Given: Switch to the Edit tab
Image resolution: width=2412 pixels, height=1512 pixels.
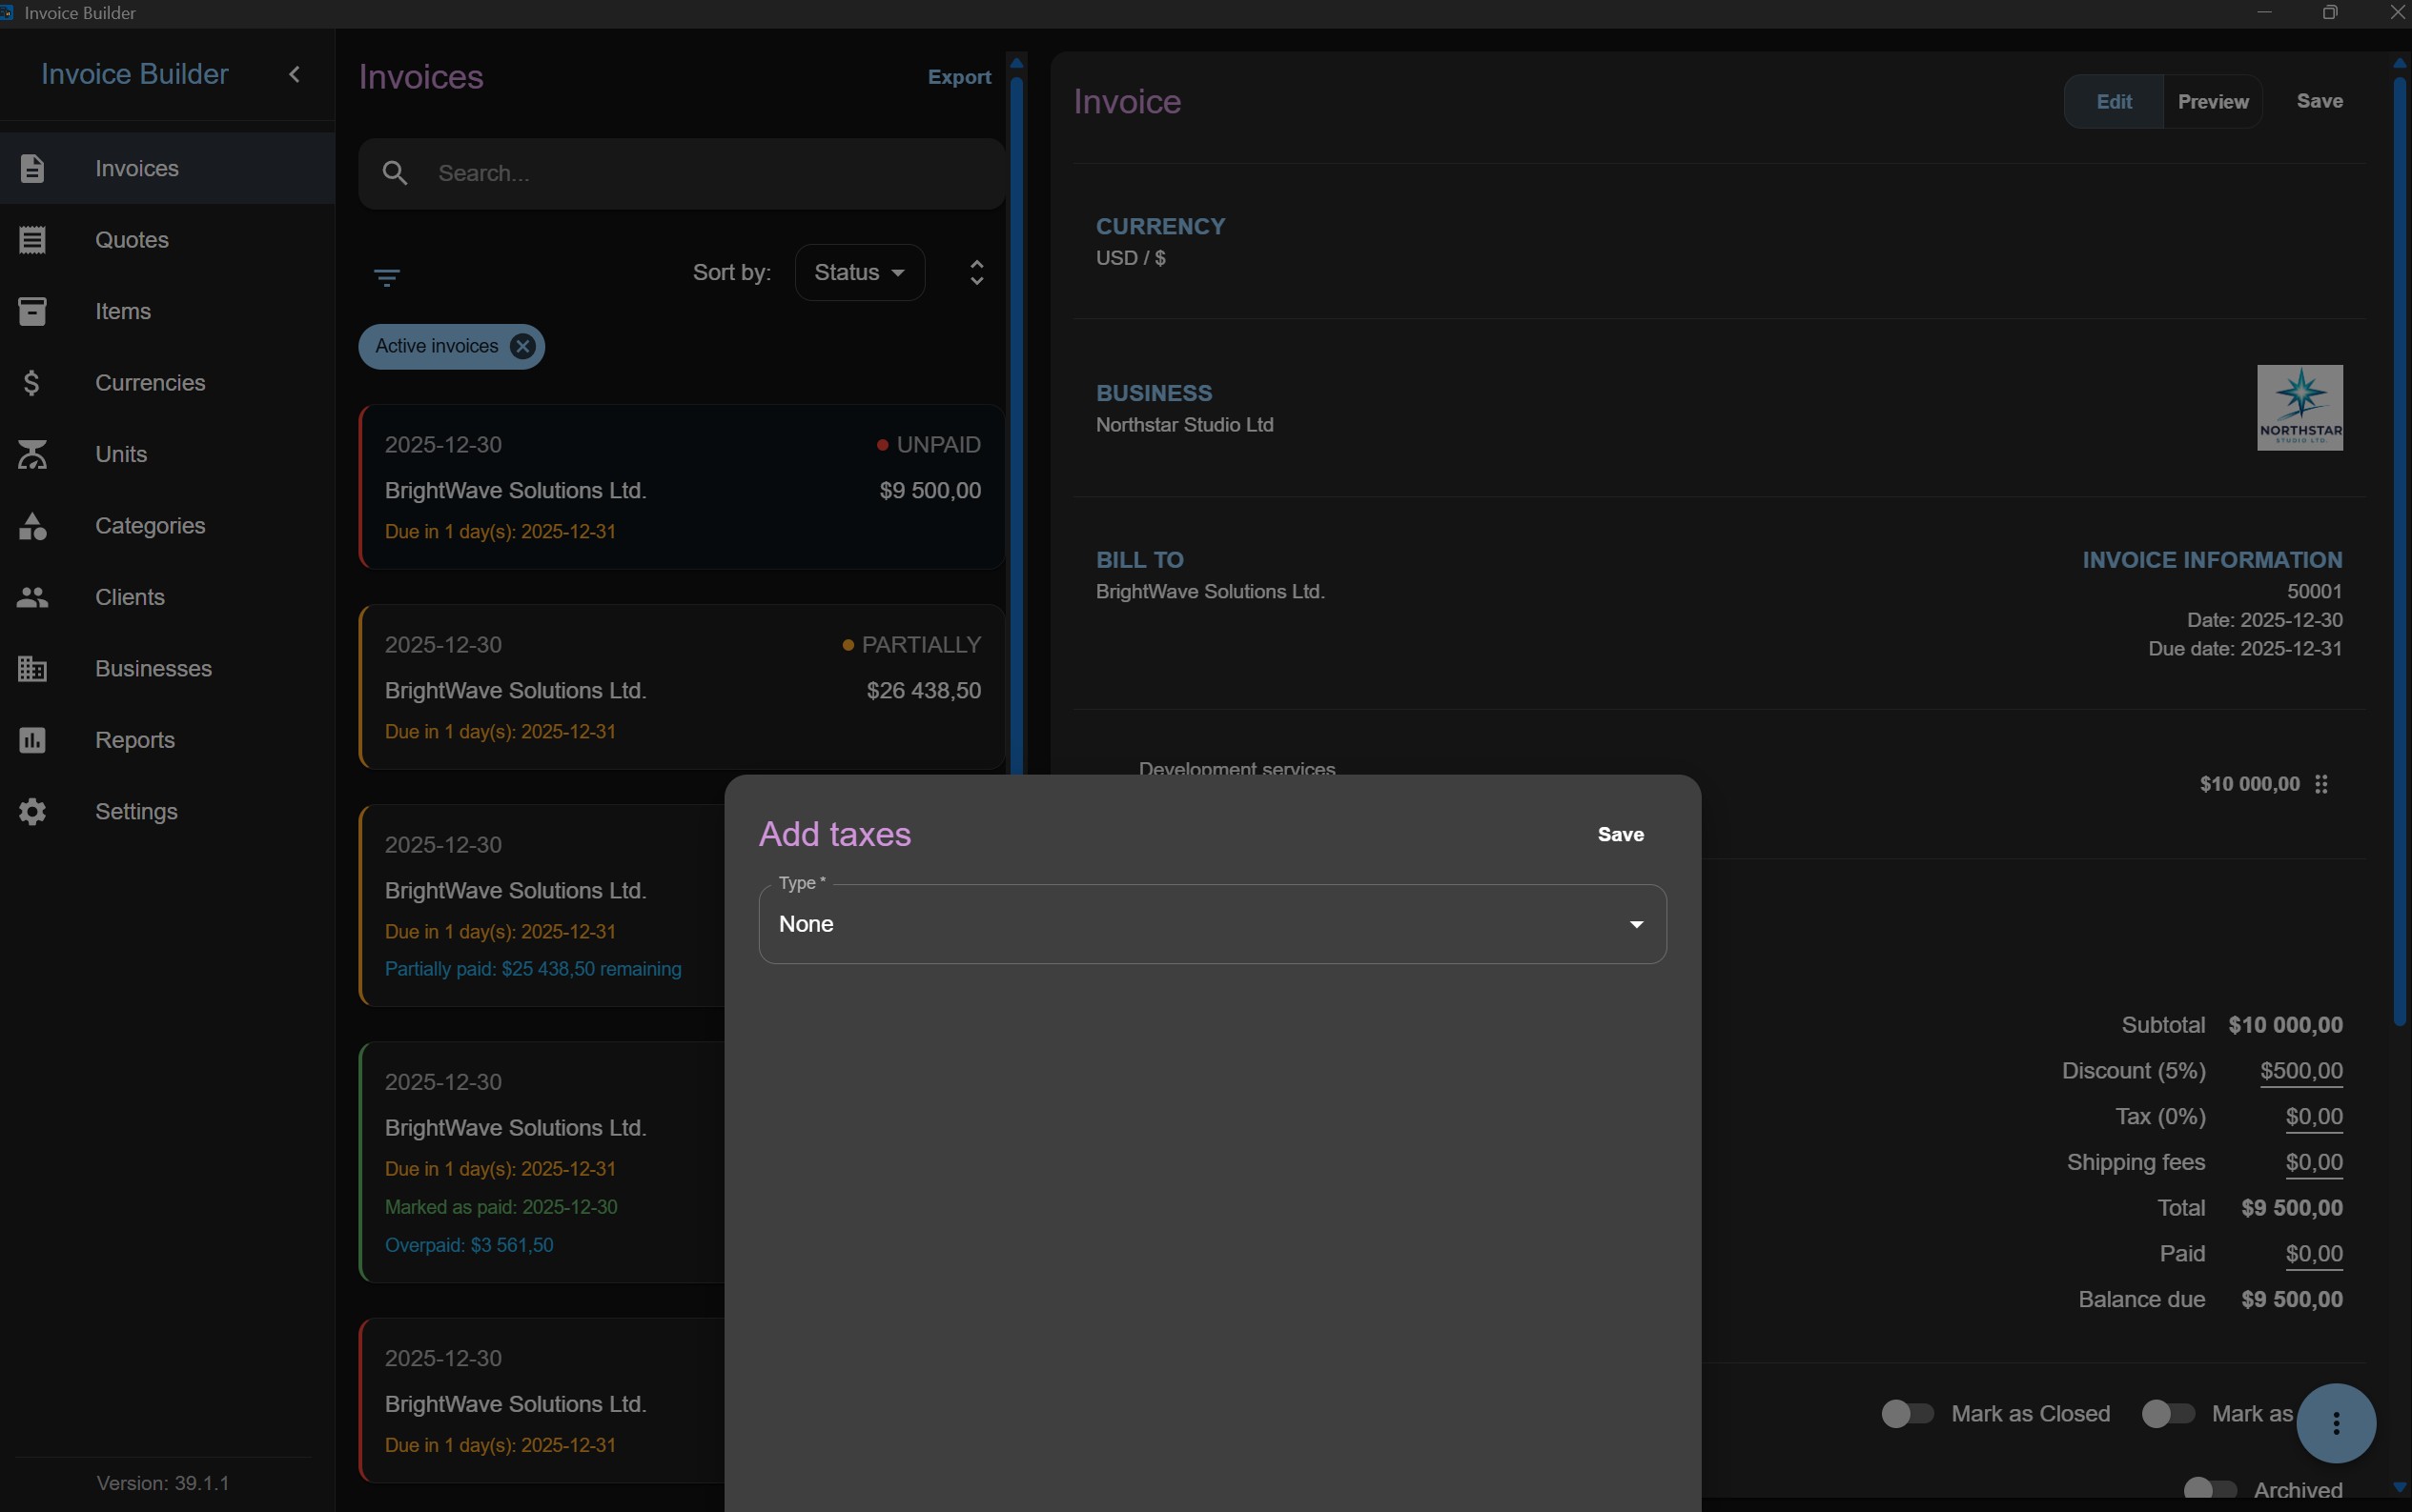Looking at the screenshot, I should [x=2114, y=102].
